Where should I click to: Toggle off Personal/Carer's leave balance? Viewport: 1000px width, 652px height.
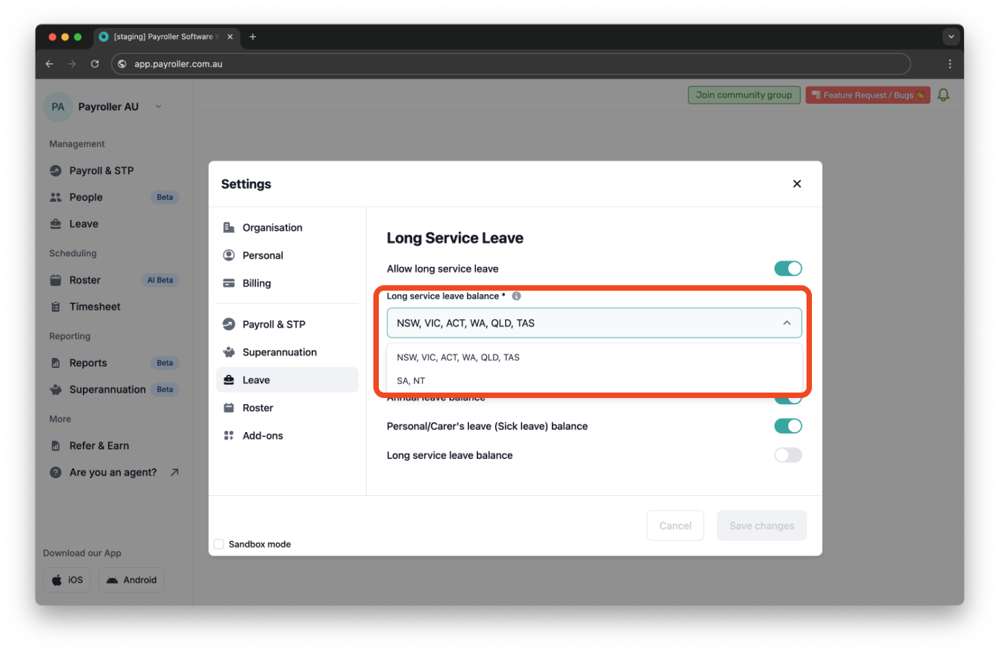[788, 426]
